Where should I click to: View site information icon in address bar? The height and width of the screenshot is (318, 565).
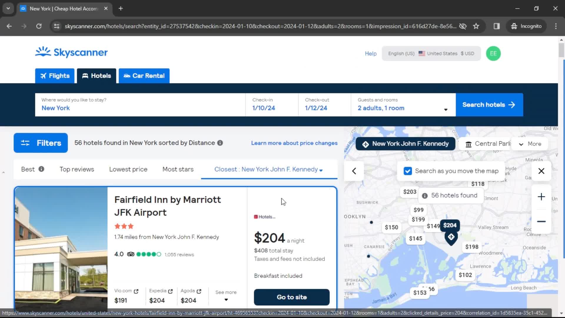56,26
